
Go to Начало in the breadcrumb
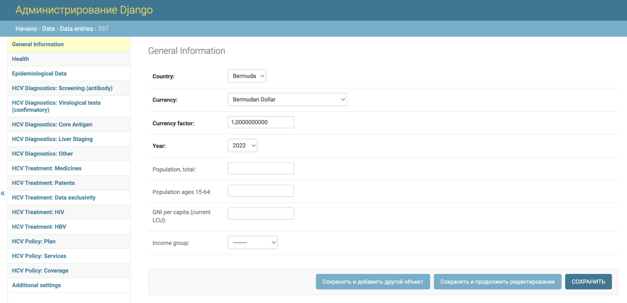[x=26, y=29]
